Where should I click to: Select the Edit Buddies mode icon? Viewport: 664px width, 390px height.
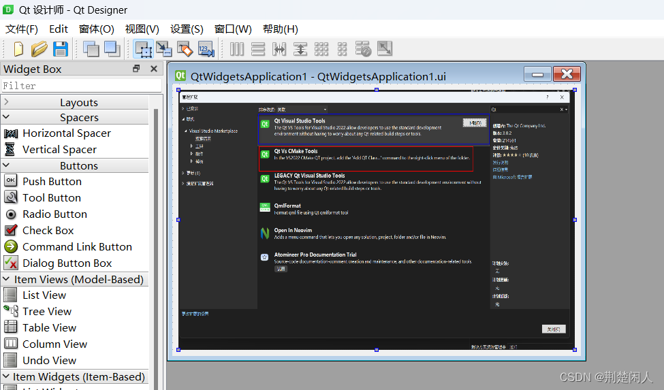185,49
